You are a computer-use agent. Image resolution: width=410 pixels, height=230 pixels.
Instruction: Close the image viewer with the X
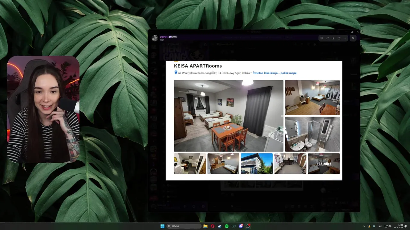pyautogui.click(x=353, y=38)
